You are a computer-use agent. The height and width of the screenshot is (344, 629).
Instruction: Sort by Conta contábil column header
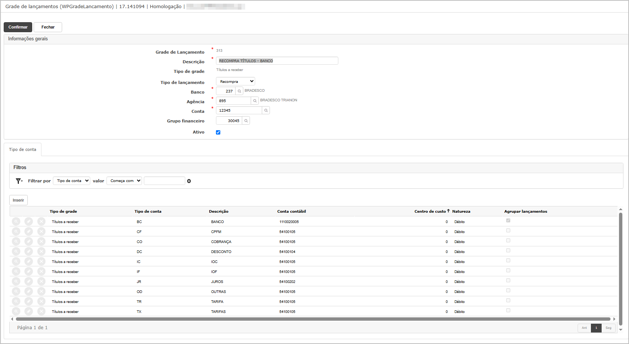click(292, 212)
